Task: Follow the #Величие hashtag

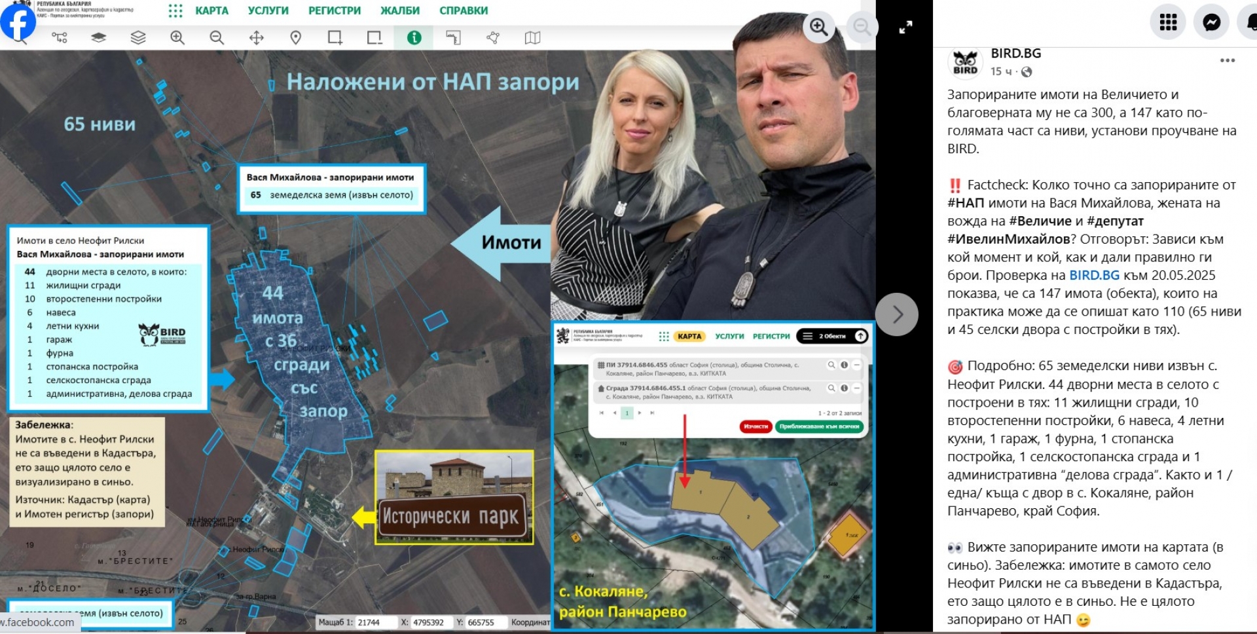Action: pos(1040,221)
